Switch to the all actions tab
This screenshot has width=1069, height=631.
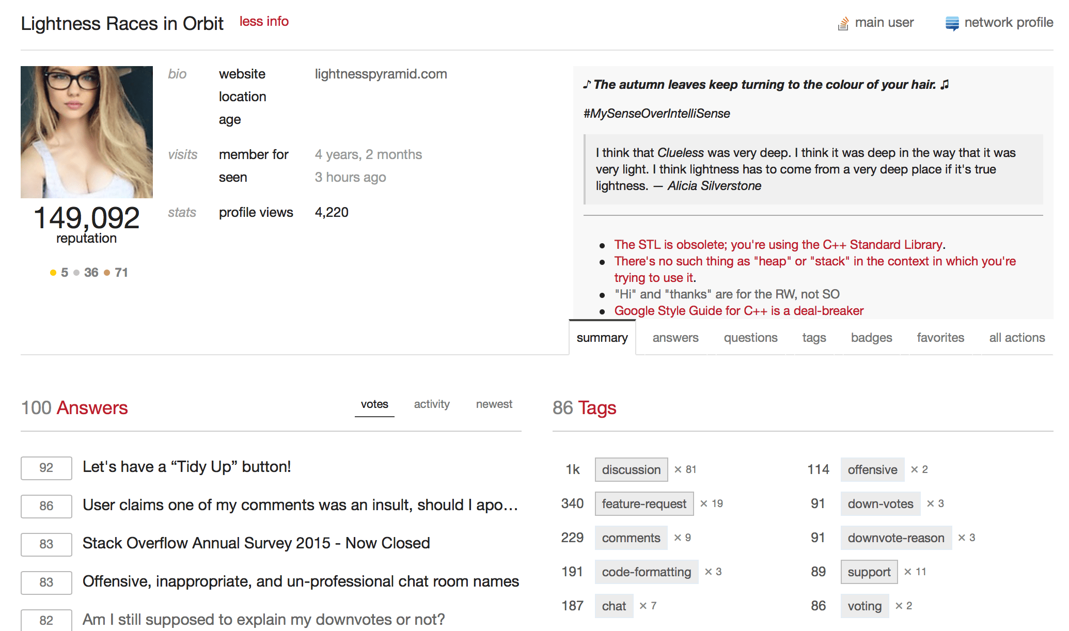click(x=1017, y=338)
